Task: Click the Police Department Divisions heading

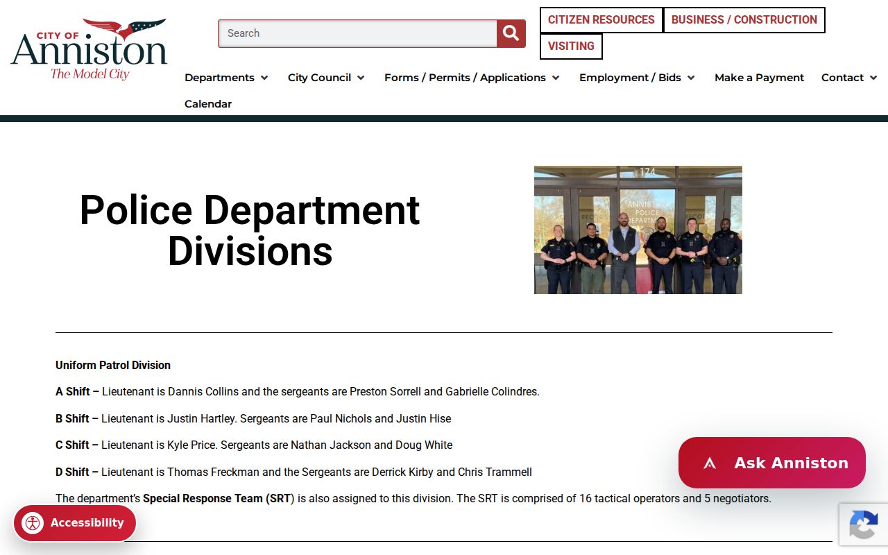Action: coord(250,230)
